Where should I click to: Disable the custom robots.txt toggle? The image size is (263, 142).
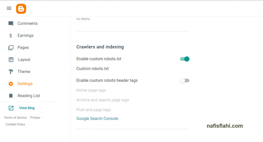point(185,59)
